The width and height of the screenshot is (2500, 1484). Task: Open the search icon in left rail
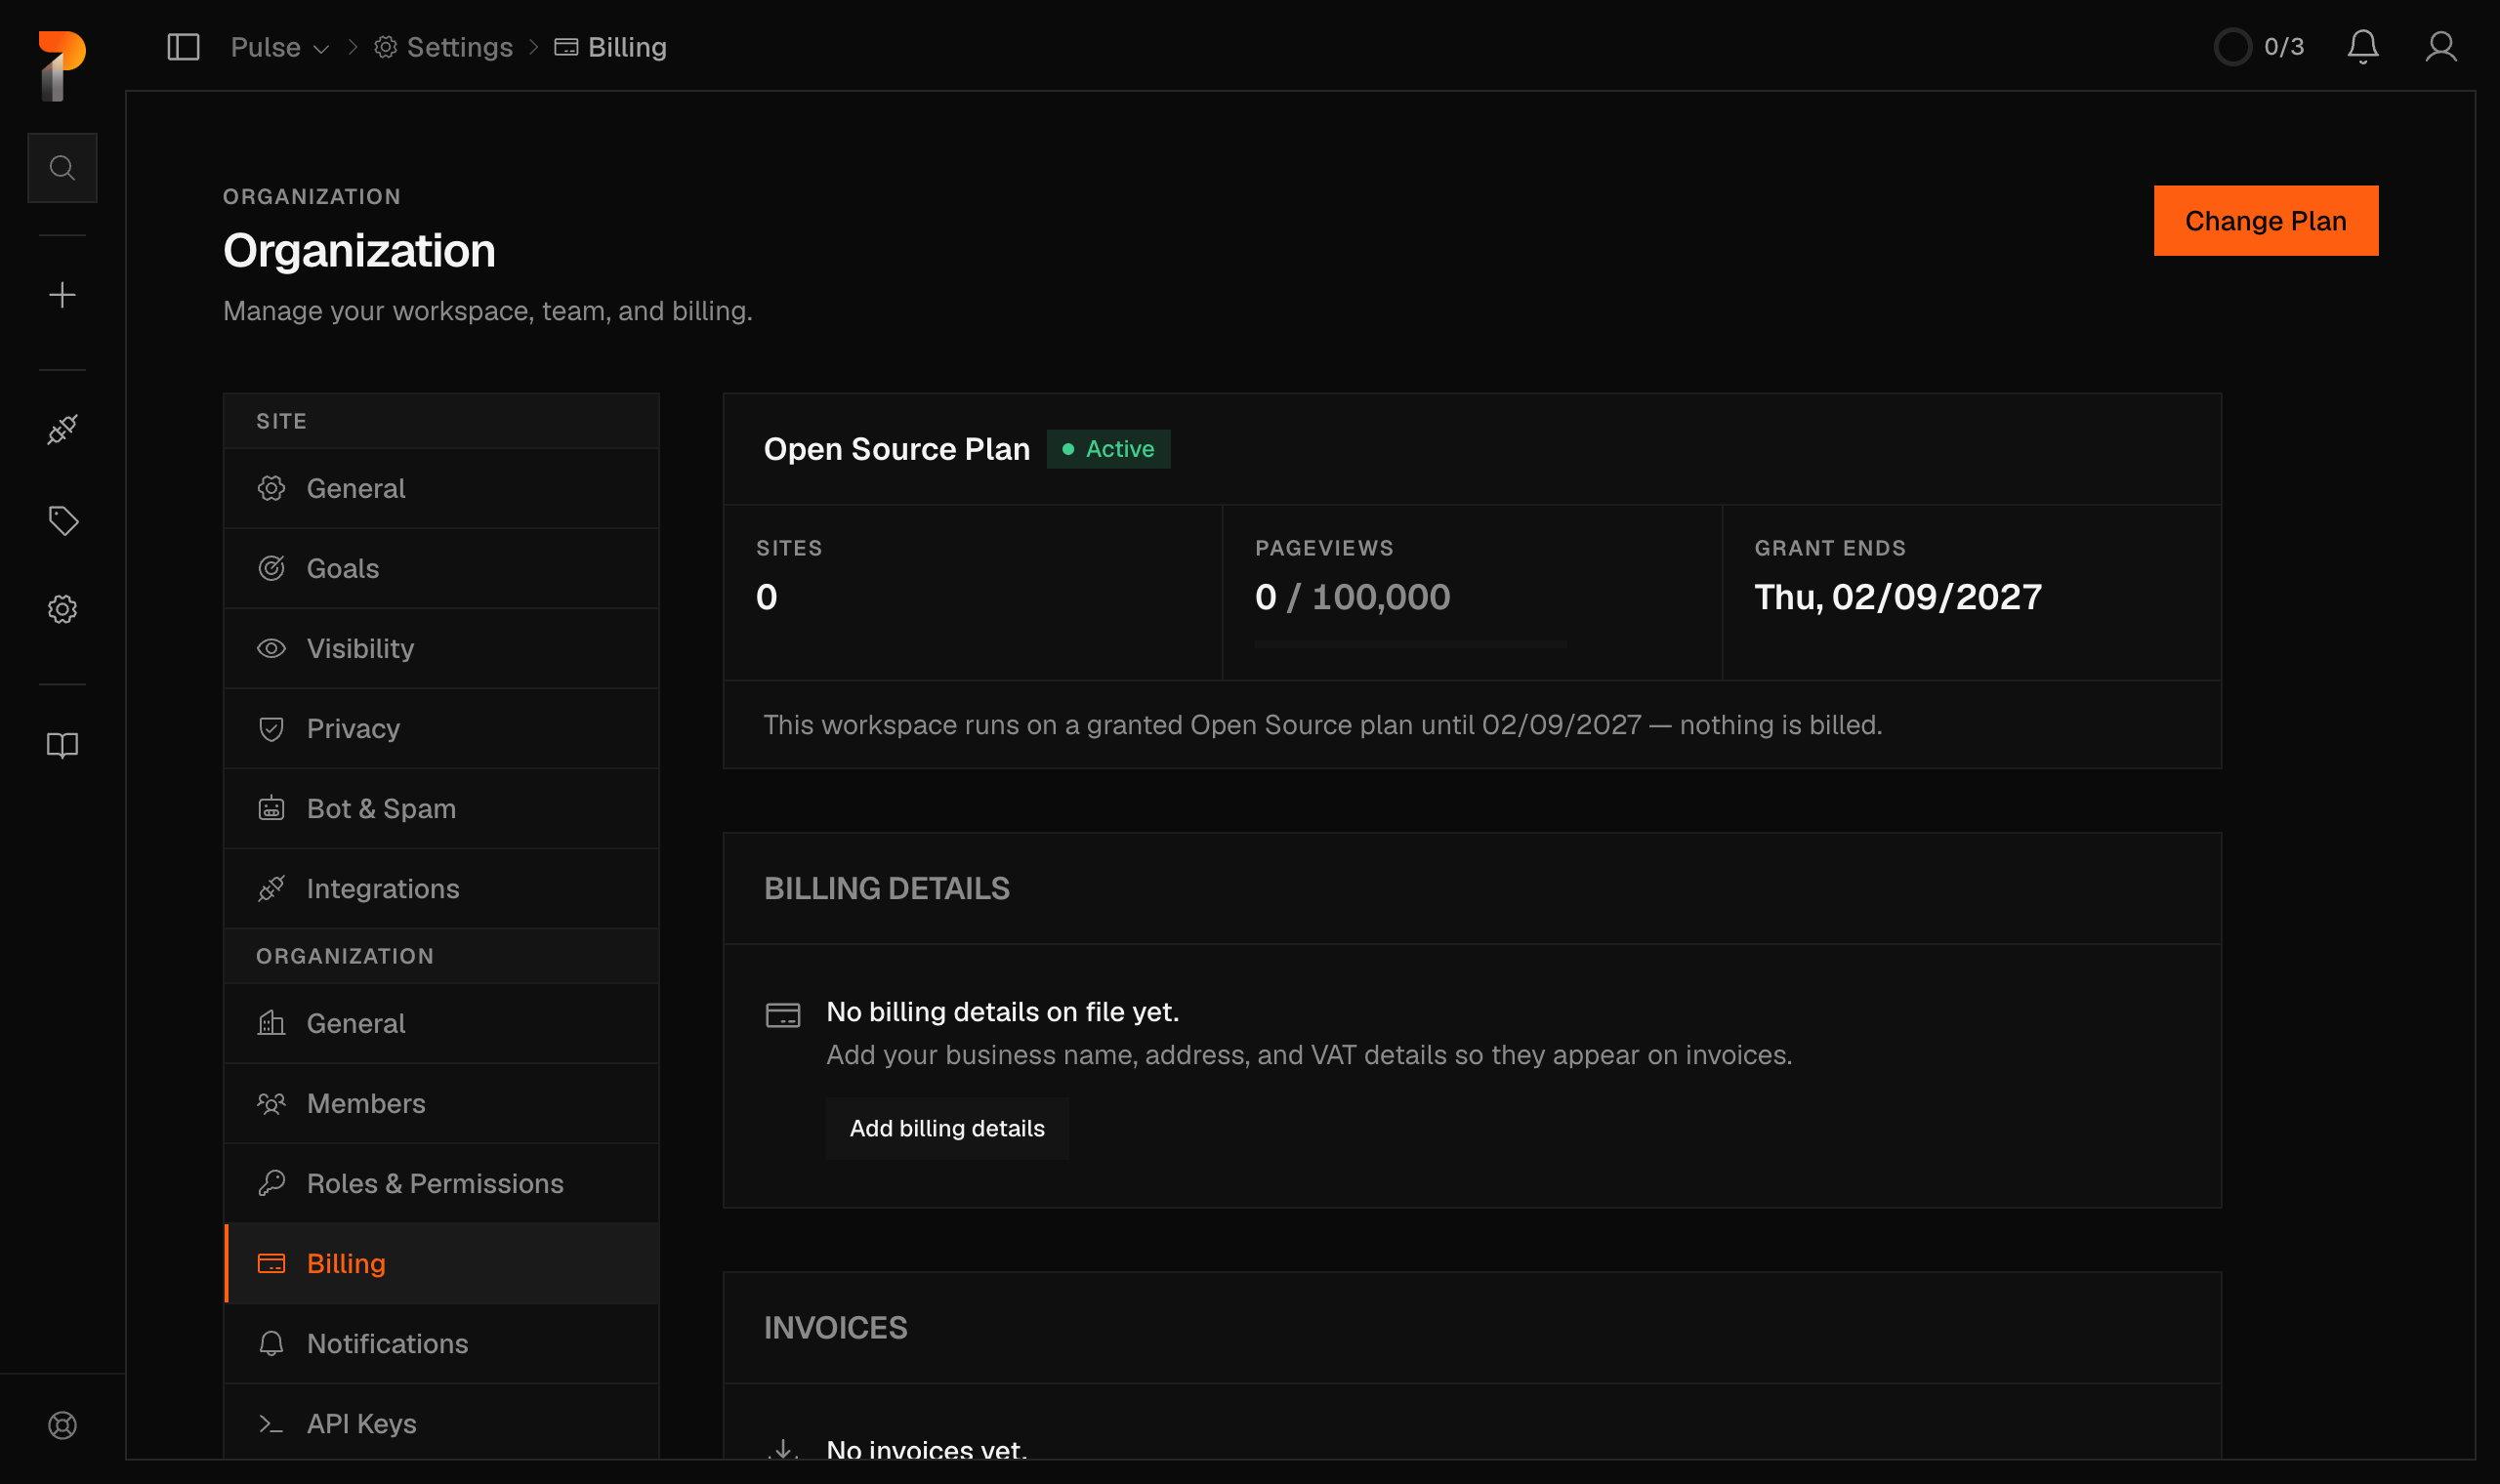[x=62, y=168]
